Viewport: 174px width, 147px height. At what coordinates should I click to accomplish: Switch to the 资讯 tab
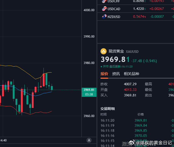[x=116, y=74]
